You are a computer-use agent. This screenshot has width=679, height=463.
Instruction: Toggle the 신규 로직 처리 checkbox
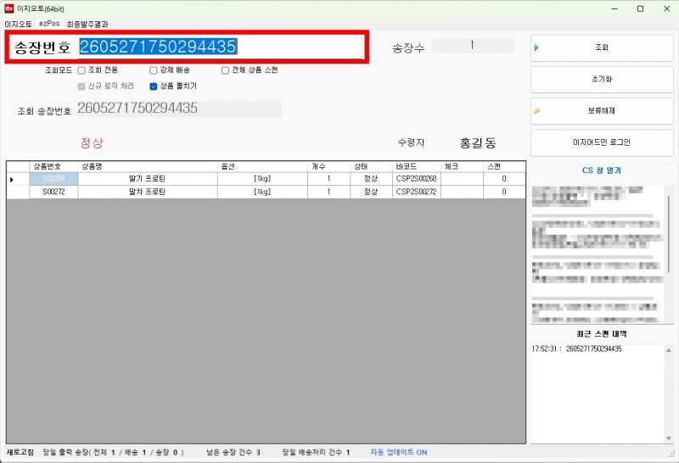[81, 86]
